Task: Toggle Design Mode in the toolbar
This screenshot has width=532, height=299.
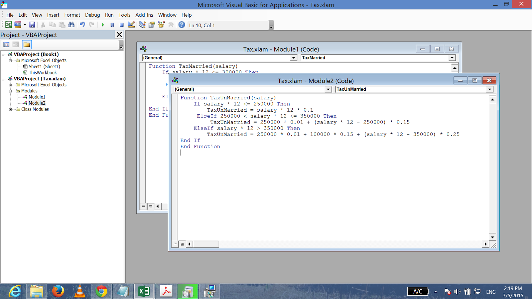Action: pyautogui.click(x=131, y=25)
